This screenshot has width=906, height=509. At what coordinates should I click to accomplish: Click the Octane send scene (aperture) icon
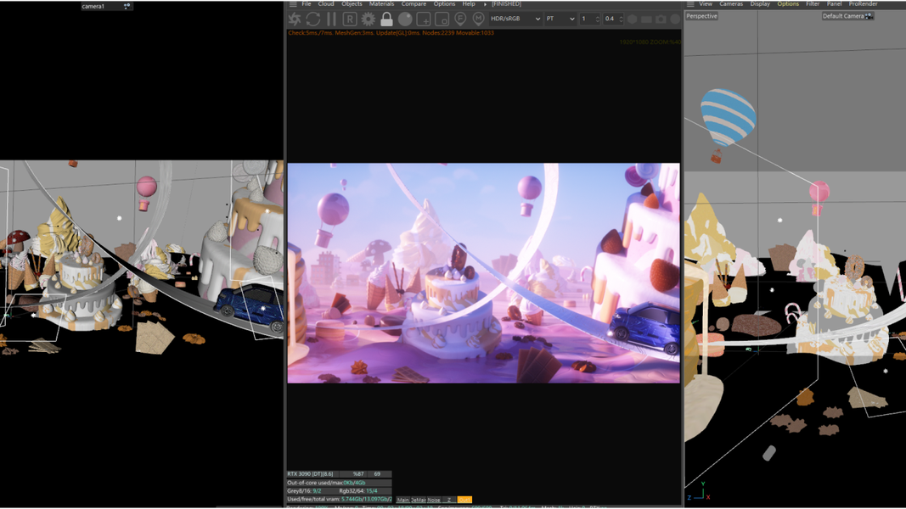point(295,19)
